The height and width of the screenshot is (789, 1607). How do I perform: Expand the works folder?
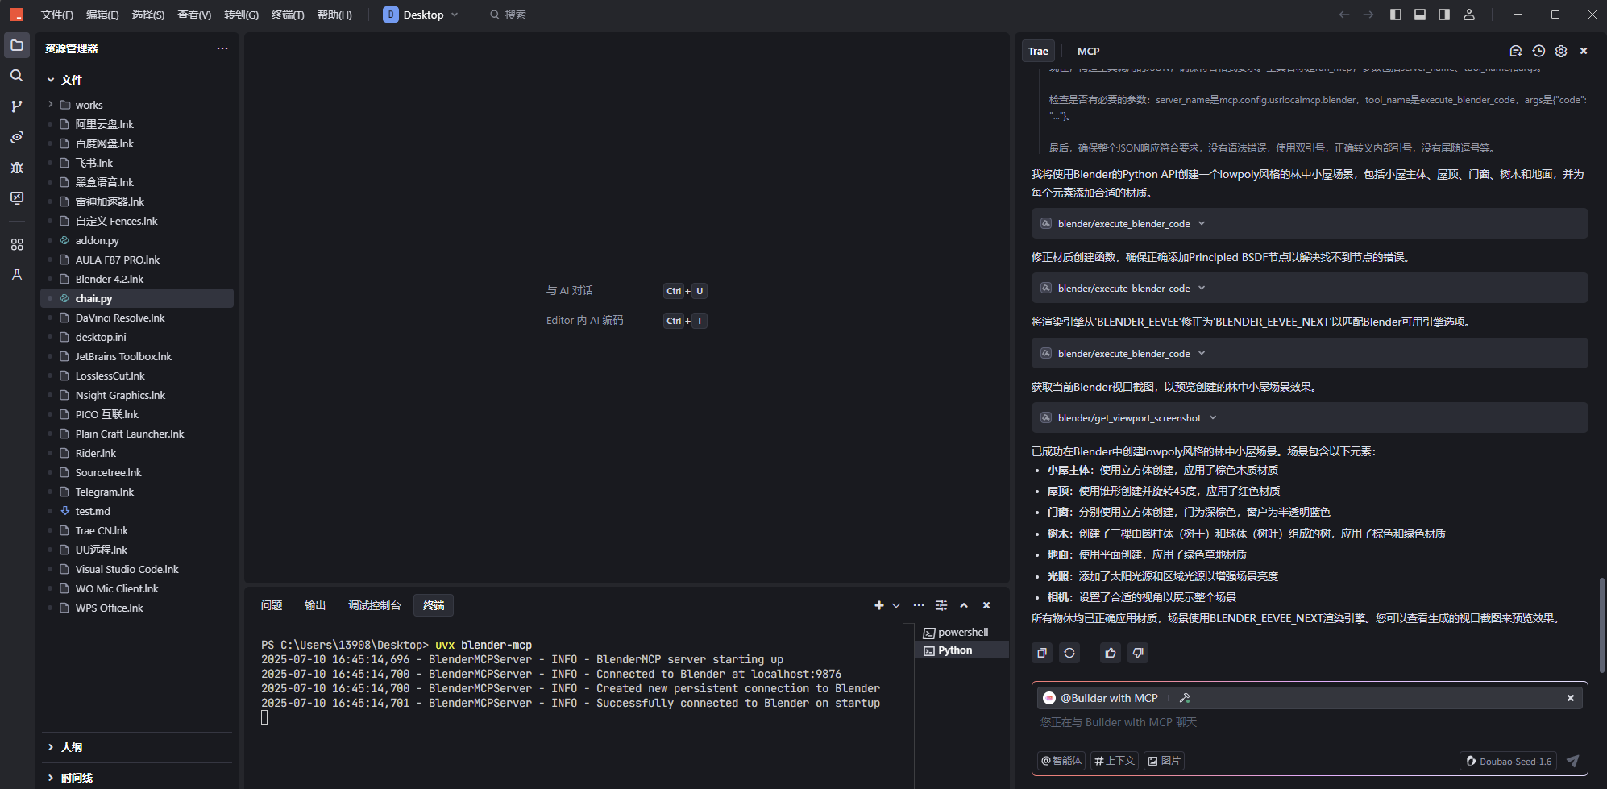point(89,105)
